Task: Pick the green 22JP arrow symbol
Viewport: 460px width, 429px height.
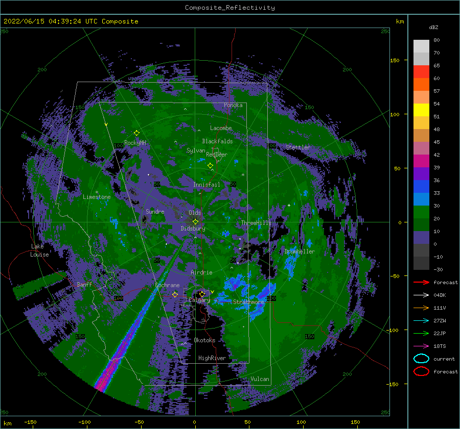Action: 421,333
